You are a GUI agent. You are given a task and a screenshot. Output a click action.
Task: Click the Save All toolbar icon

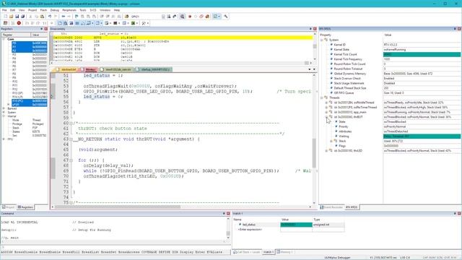coord(22,17)
